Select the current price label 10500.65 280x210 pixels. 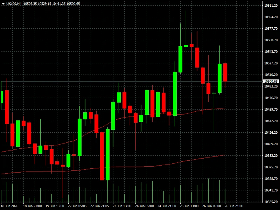click(271, 82)
